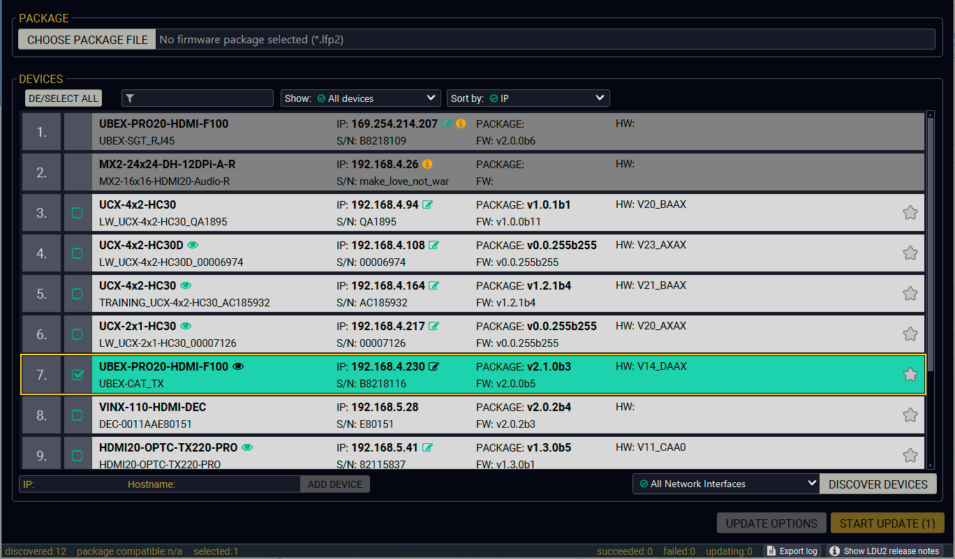Click the device list scrollbar down arrow
The width and height of the screenshot is (955, 559).
[929, 465]
